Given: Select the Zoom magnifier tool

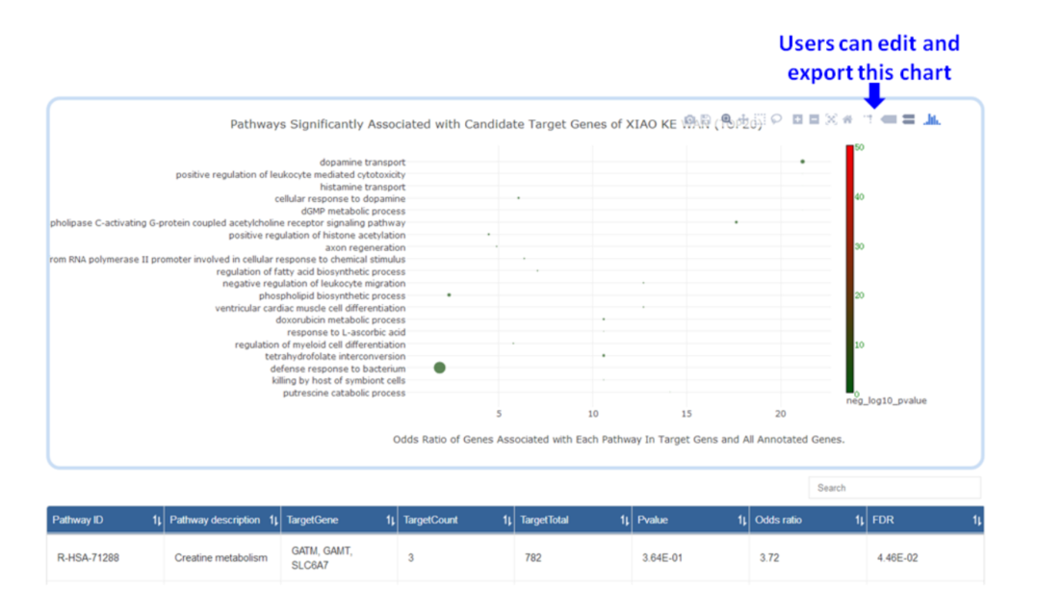Looking at the screenshot, I should click(727, 119).
